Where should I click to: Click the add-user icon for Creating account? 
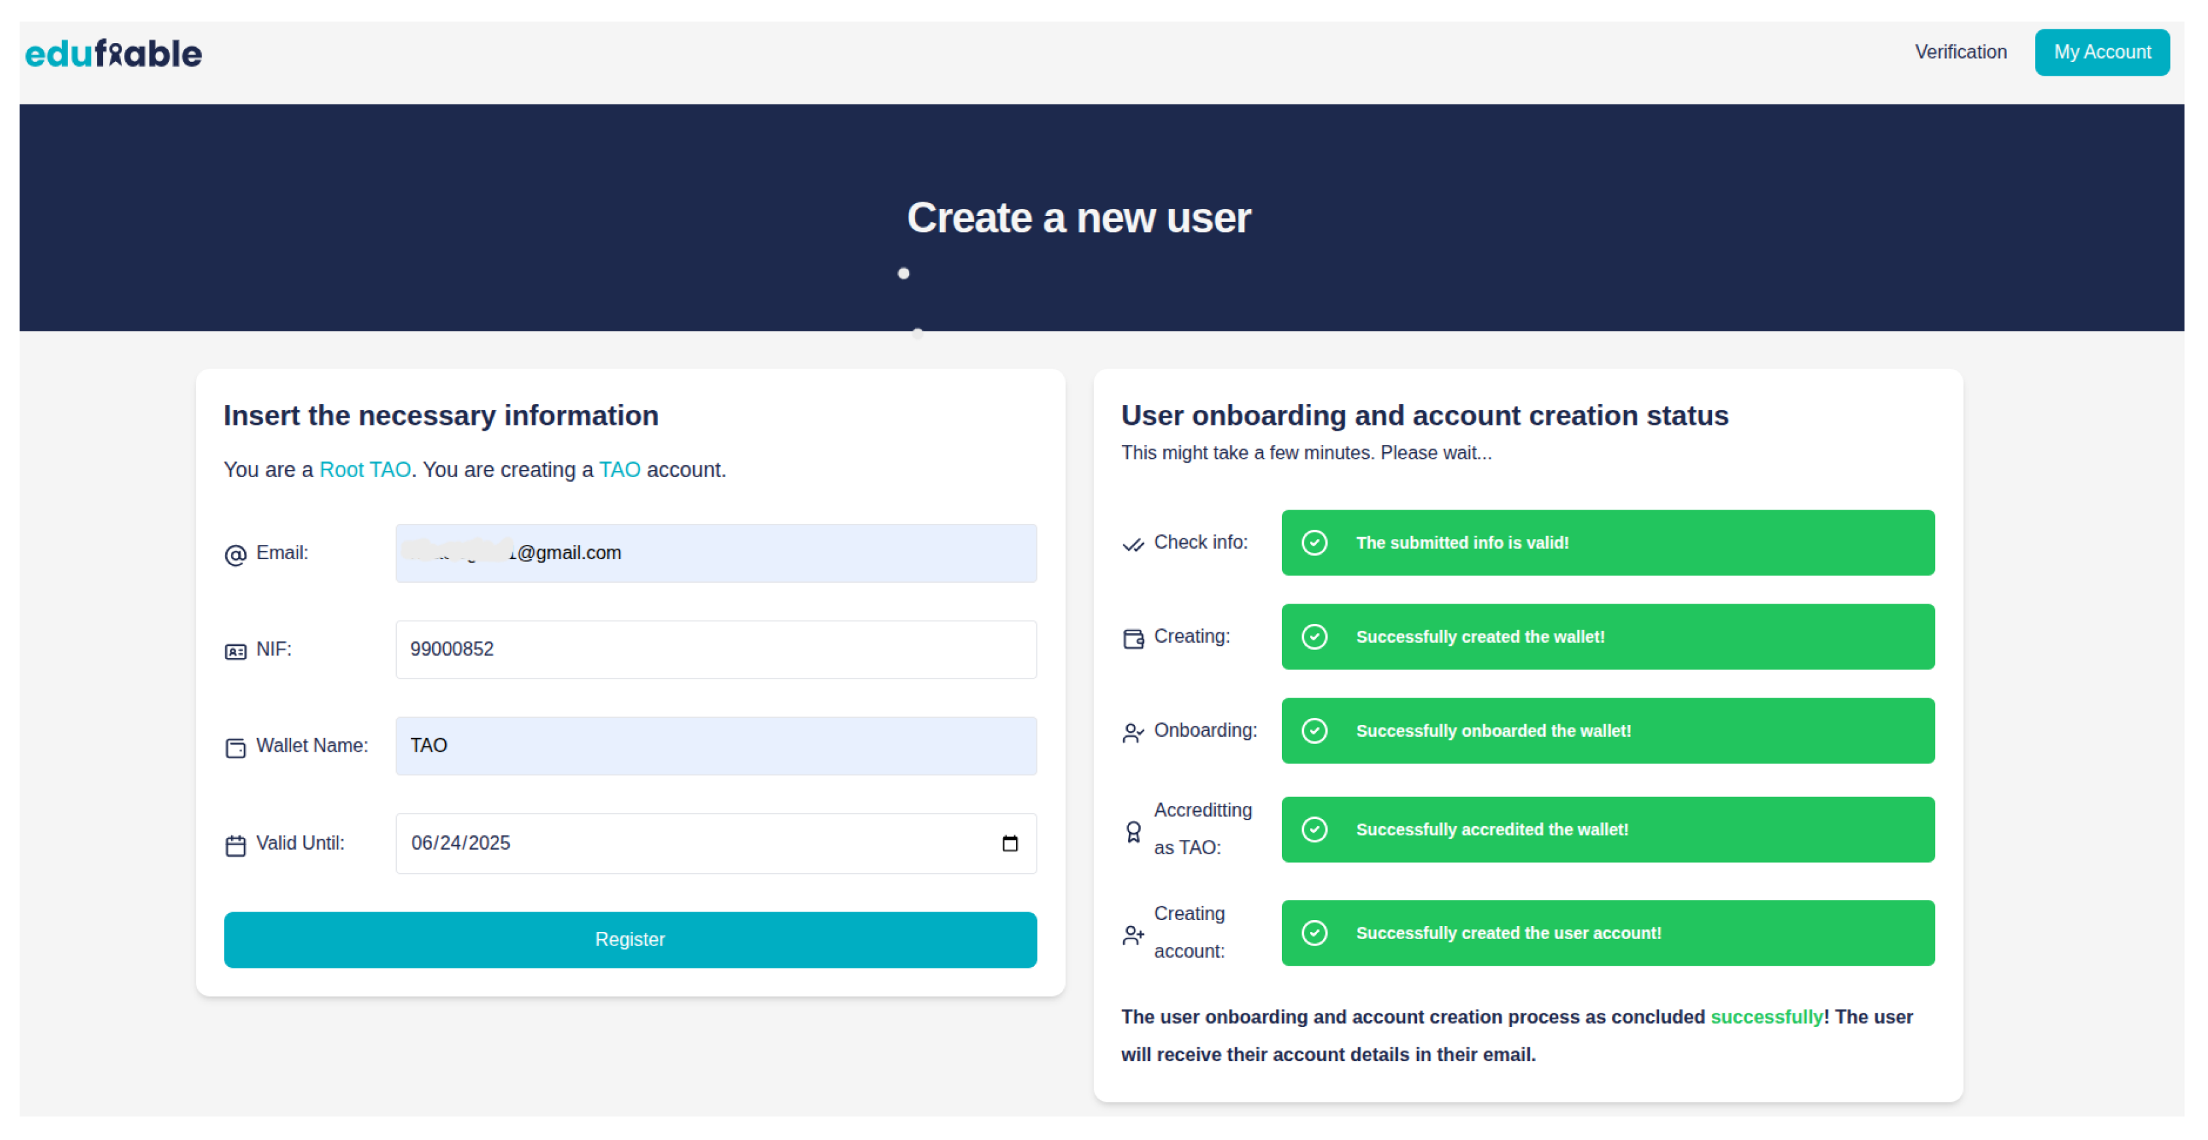1132,934
